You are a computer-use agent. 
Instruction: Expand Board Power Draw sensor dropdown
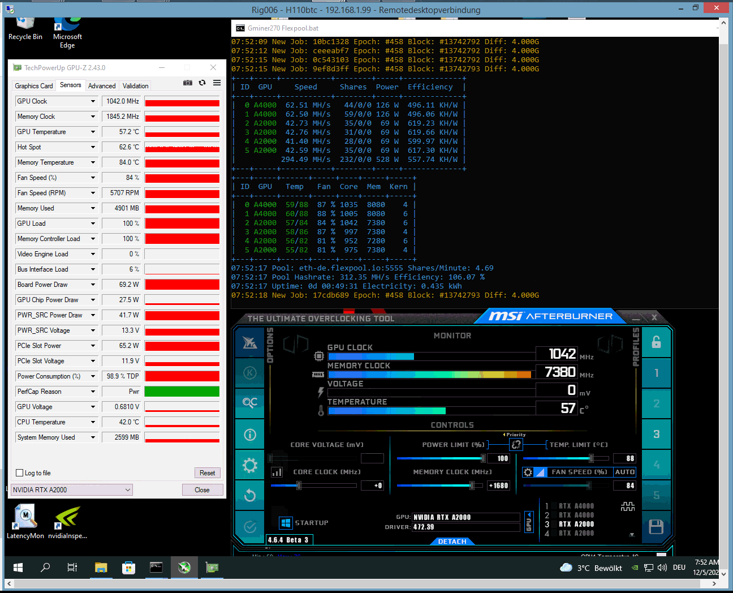(x=93, y=285)
